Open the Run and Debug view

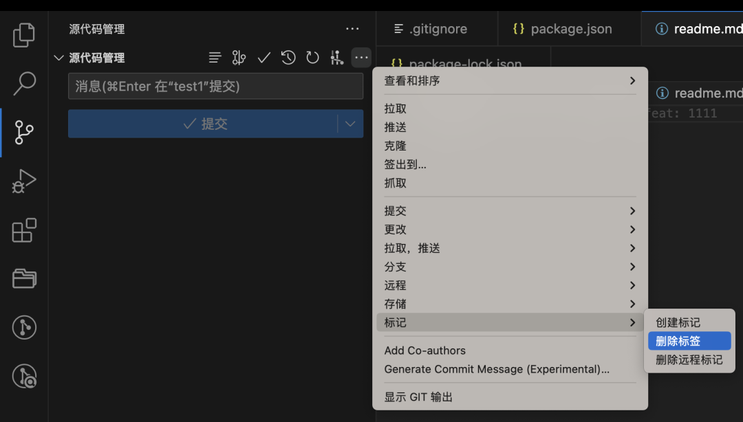tap(24, 181)
